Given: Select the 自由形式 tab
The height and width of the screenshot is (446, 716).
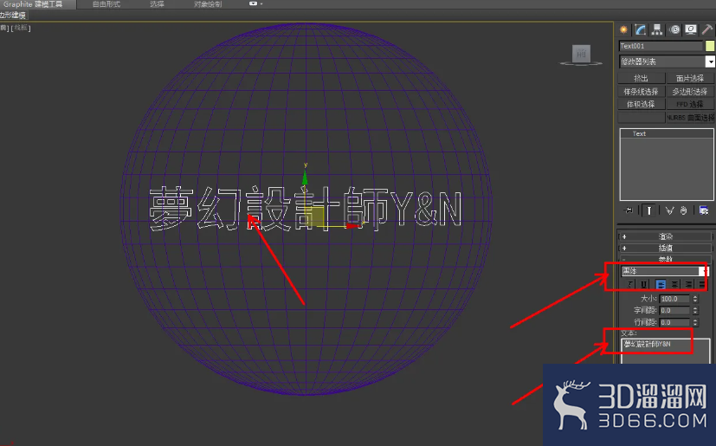Looking at the screenshot, I should [106, 4].
